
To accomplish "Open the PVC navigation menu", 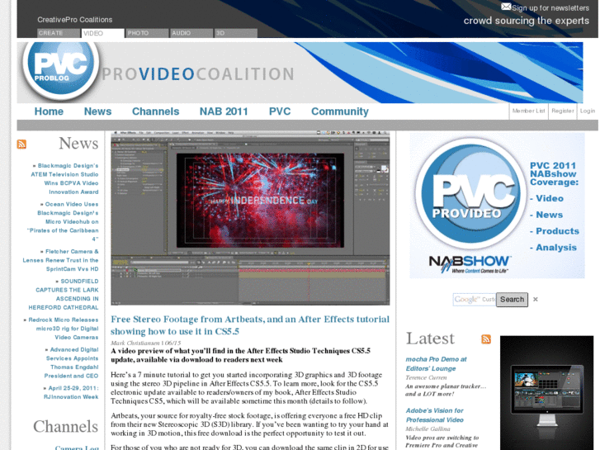I will tap(280, 111).
